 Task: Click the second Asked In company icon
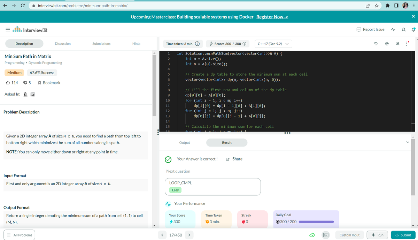point(33,95)
